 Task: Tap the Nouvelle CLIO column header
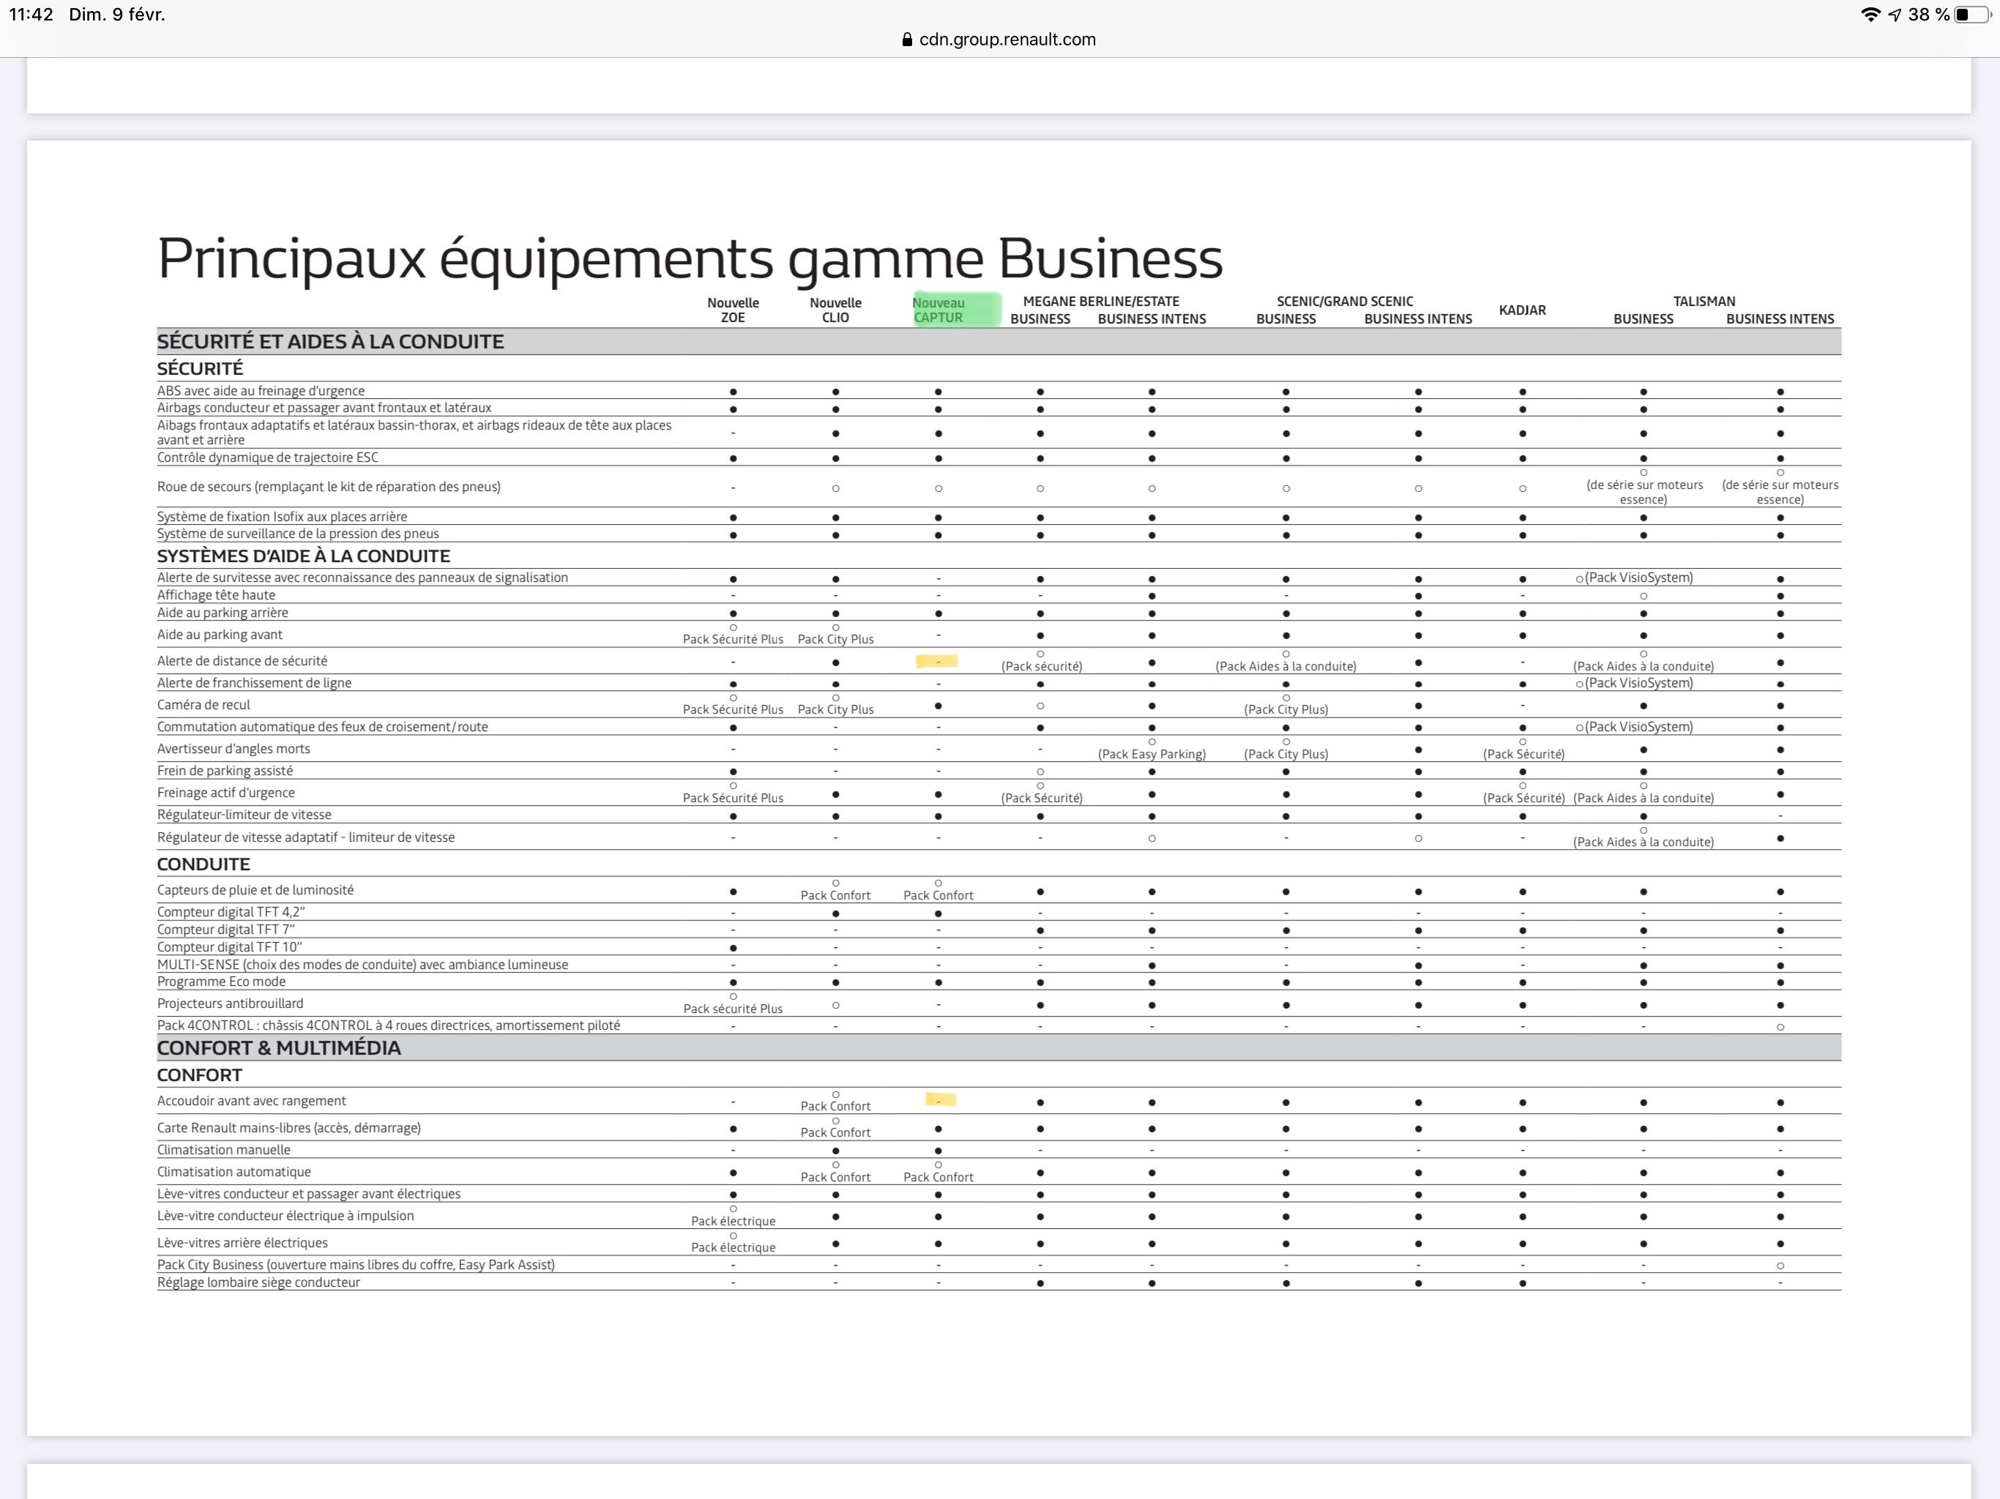click(835, 310)
